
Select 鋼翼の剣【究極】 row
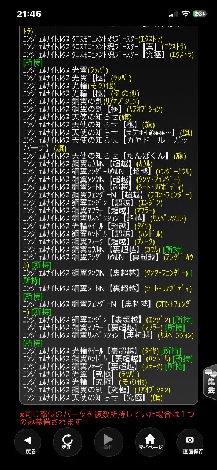tap(96, 390)
